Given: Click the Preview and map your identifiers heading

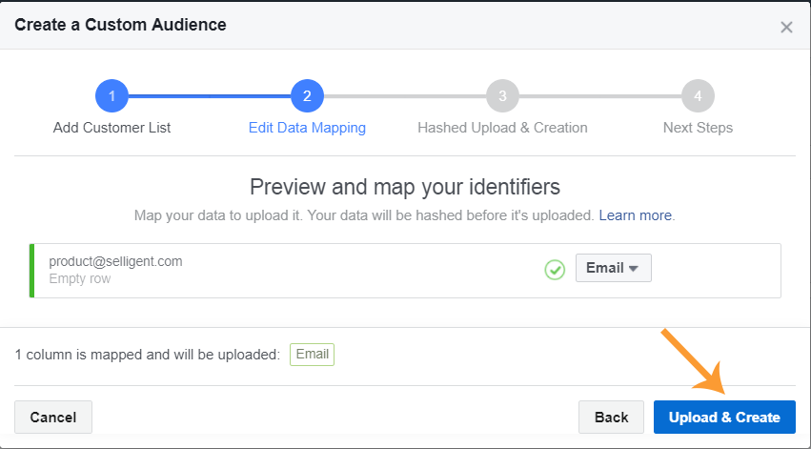Looking at the screenshot, I should coord(405,186).
